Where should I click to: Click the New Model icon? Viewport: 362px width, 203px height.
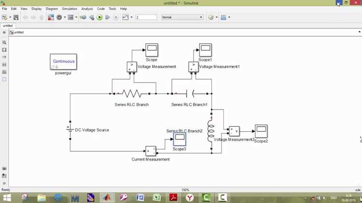coord(4,17)
